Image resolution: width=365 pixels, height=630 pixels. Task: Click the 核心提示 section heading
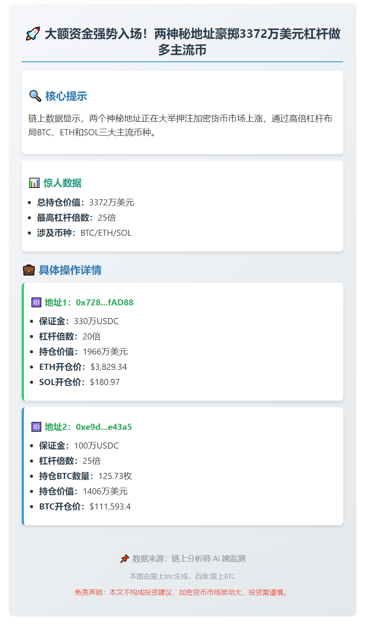click(x=66, y=96)
